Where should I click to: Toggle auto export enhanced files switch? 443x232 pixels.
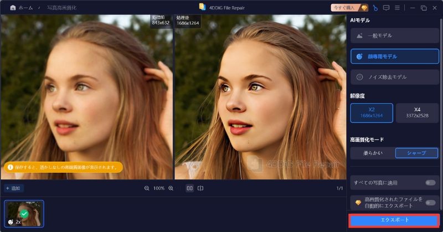(x=430, y=203)
